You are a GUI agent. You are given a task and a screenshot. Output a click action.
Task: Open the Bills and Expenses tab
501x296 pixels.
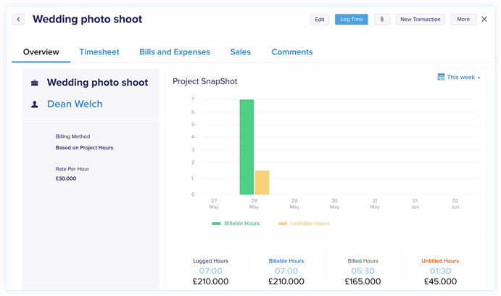[x=175, y=52]
